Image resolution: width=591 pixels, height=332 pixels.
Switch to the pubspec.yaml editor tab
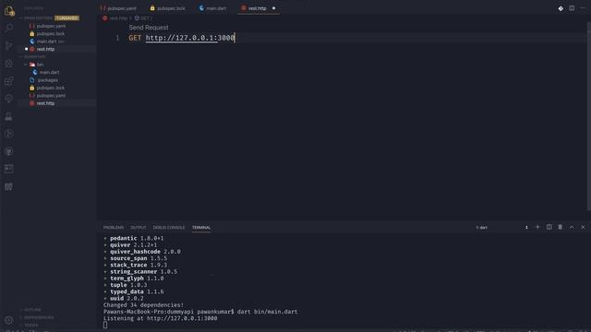(118, 8)
